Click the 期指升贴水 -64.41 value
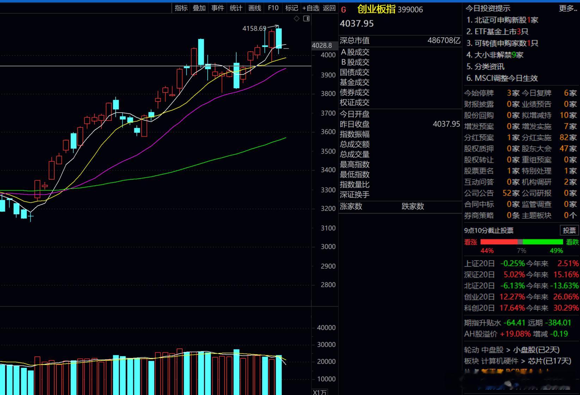This screenshot has width=580, height=395. click(x=514, y=323)
